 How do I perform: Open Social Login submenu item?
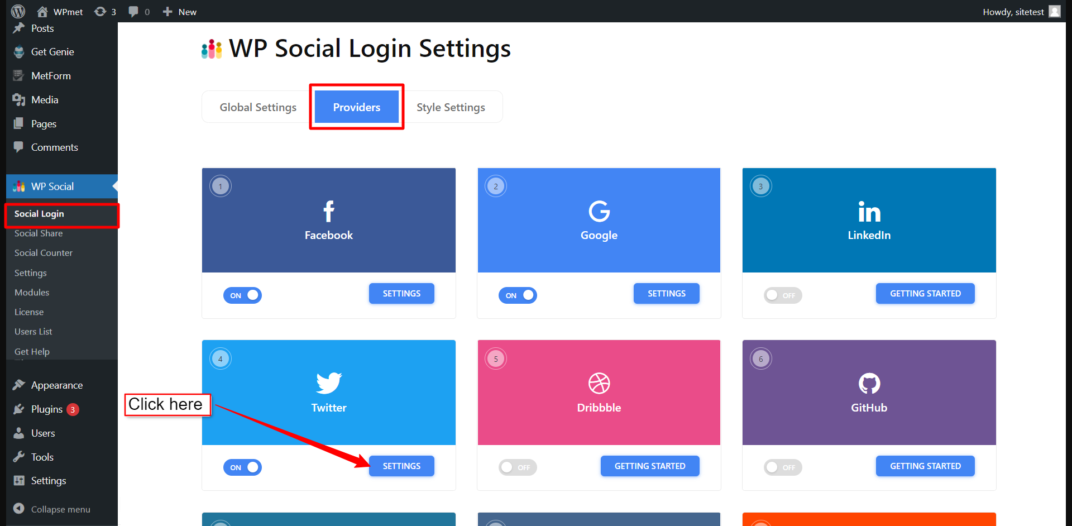pyautogui.click(x=39, y=214)
